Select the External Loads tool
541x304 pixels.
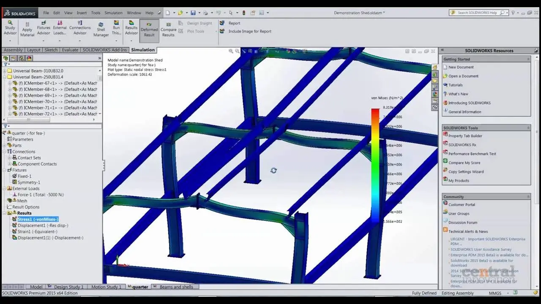tap(60, 28)
